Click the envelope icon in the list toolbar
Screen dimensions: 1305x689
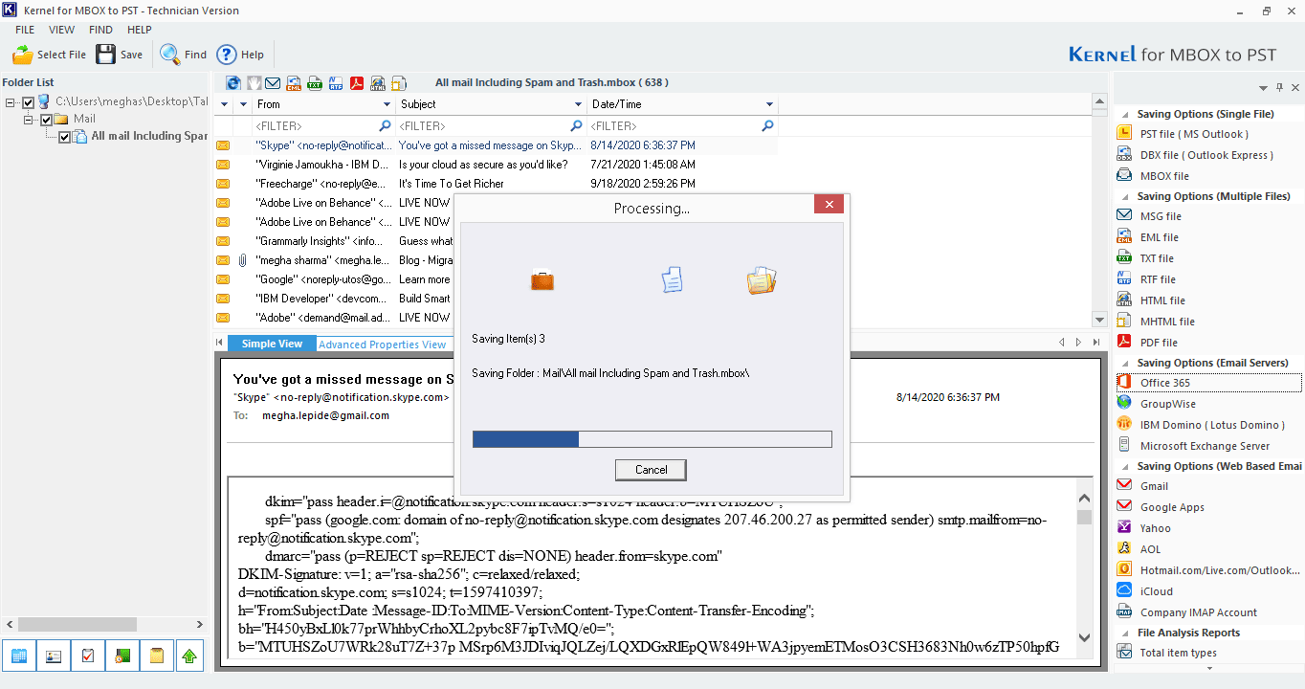[274, 83]
